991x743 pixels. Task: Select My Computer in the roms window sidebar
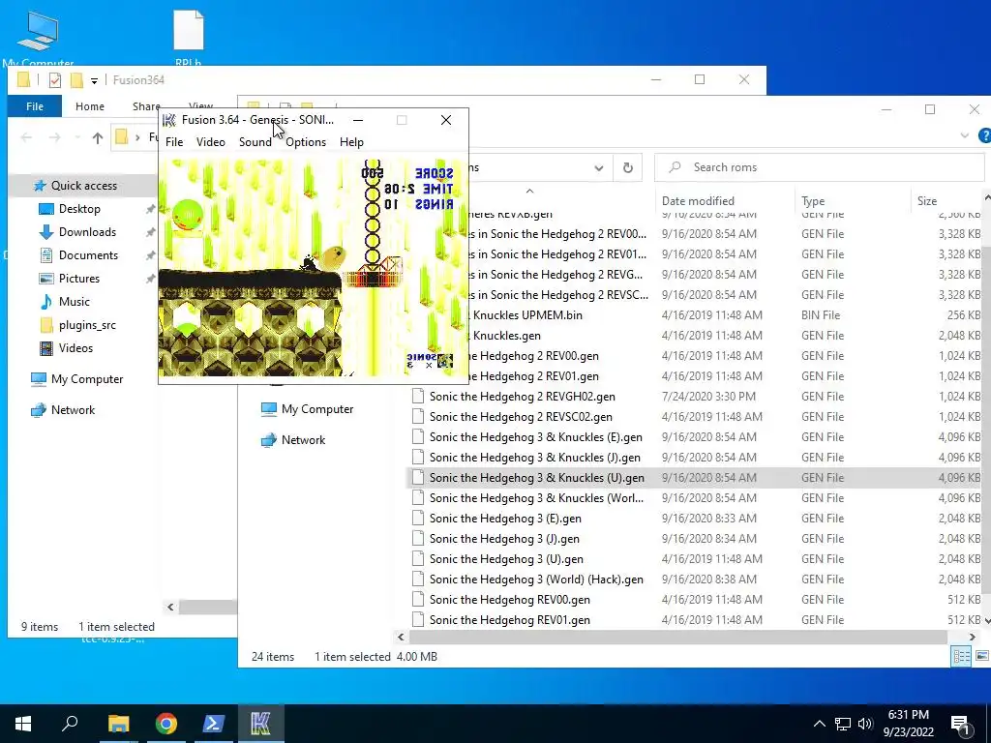click(317, 409)
